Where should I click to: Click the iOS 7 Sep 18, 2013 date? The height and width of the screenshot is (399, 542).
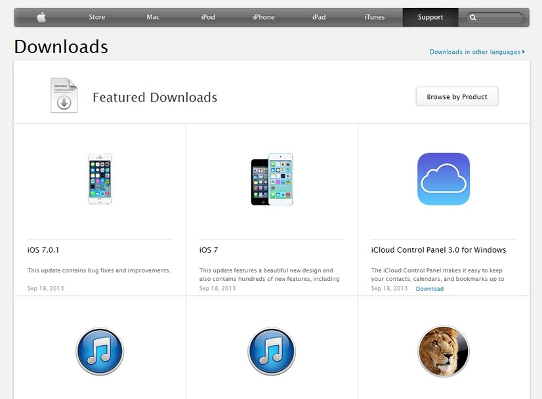[217, 288]
